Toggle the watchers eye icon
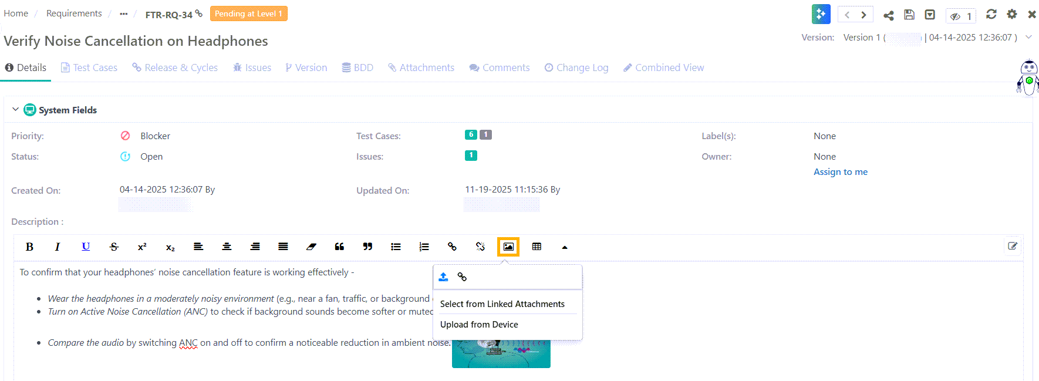The image size is (1039, 381). click(x=956, y=16)
